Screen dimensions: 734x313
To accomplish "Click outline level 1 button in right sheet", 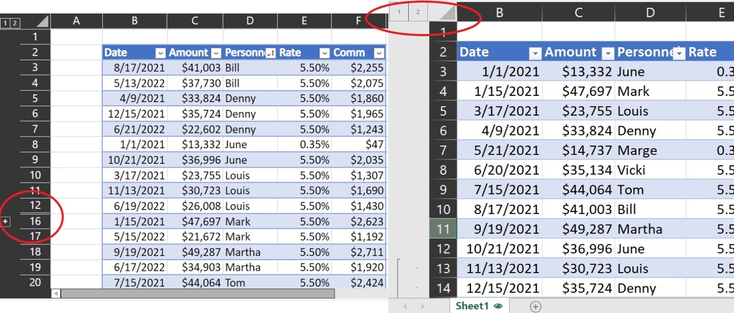I will [x=399, y=12].
